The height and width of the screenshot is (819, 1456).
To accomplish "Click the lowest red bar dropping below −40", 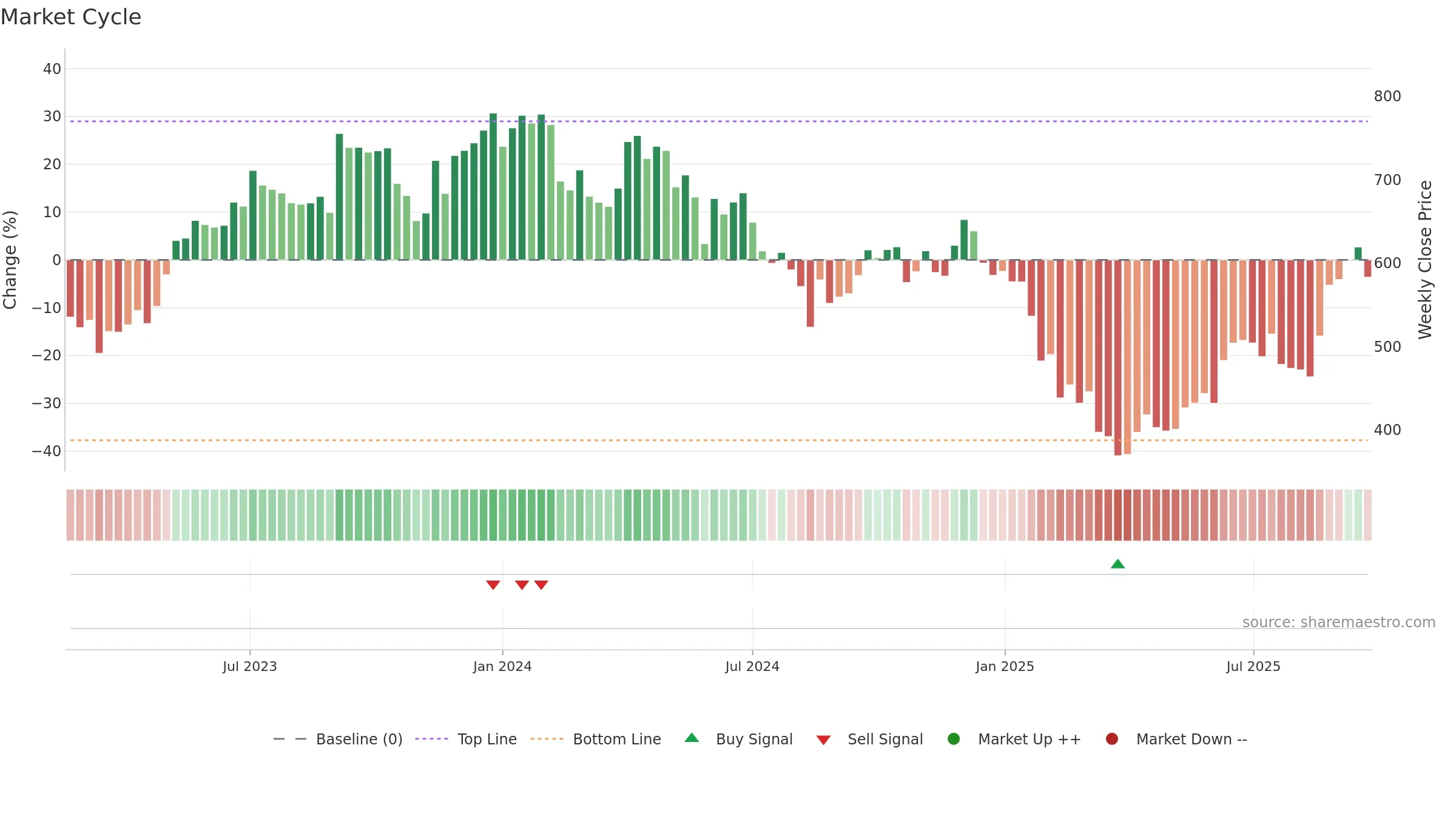I will tap(1117, 358).
